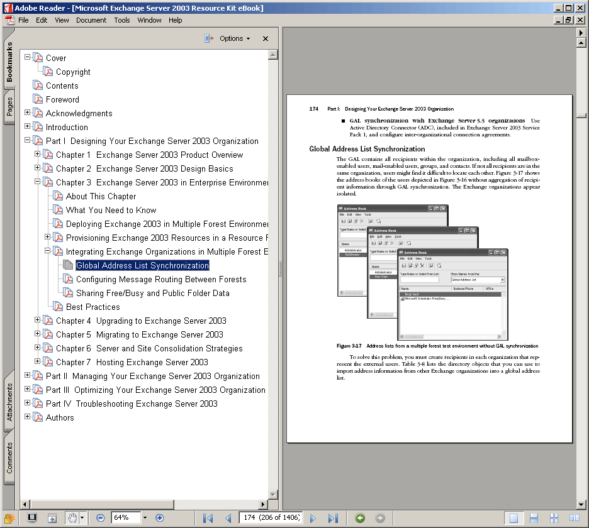Collapse the Cover bookmark
Image resolution: width=589 pixels, height=528 pixels.
pyautogui.click(x=28, y=57)
